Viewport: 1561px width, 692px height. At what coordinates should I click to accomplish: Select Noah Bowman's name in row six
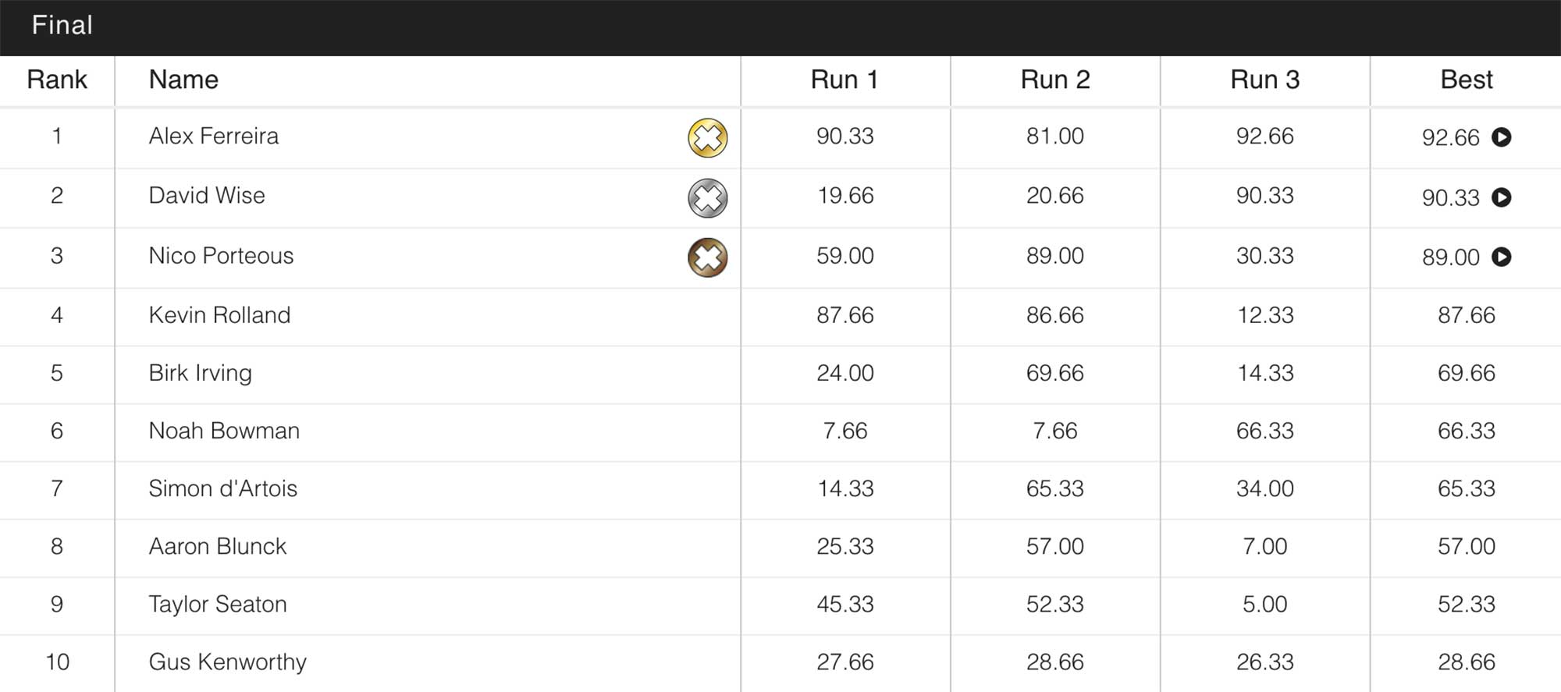pyautogui.click(x=224, y=431)
